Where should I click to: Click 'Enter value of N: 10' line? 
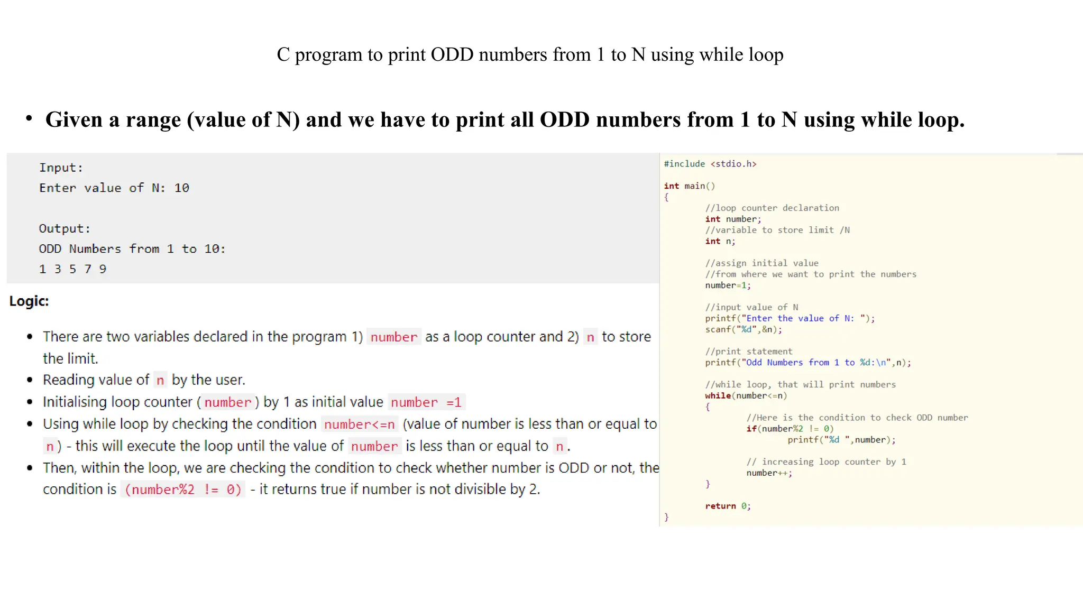coord(114,188)
